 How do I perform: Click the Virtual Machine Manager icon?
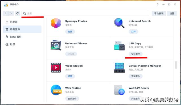click(x=119, y=68)
